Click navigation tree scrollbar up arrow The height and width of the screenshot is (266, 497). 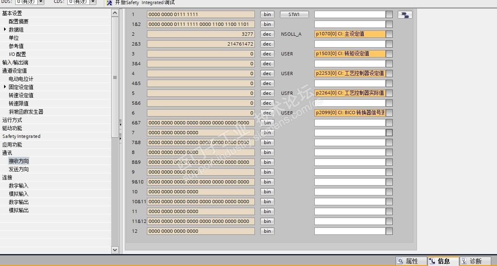click(115, 13)
